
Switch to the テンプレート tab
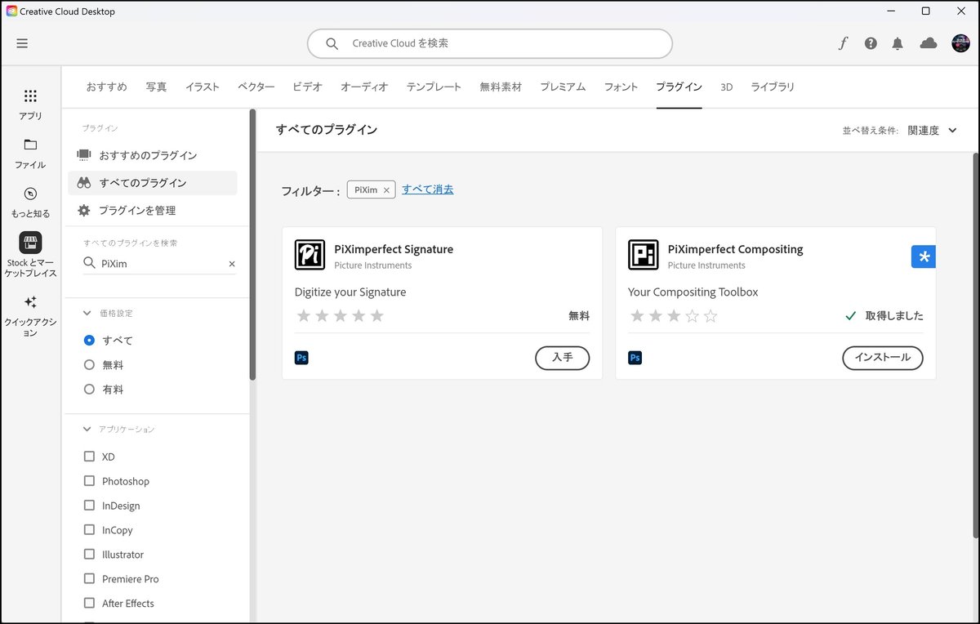pyautogui.click(x=434, y=87)
